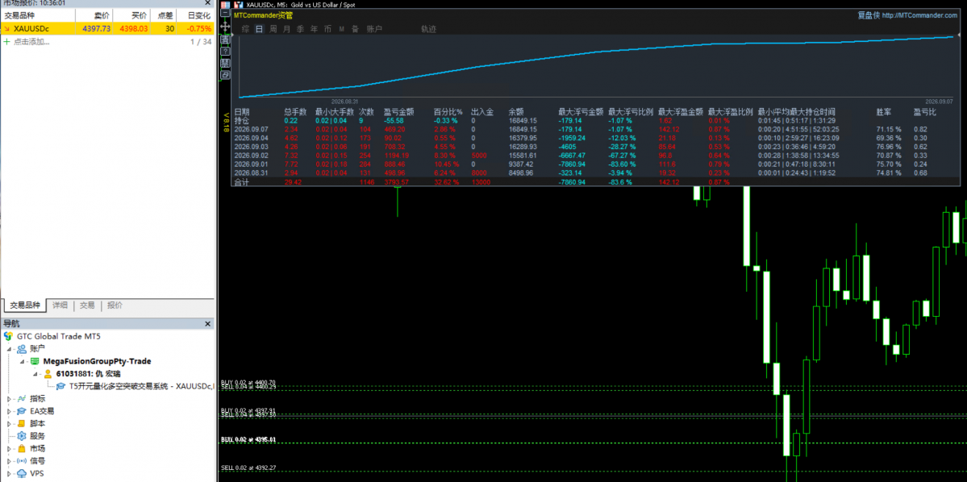The image size is (967, 482).
Task: Select the 综 summary tab in MTCommander
Action: 245,29
